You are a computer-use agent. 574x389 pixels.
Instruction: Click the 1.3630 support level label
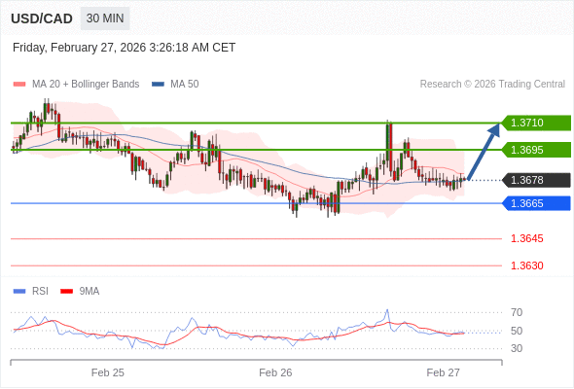tap(526, 265)
